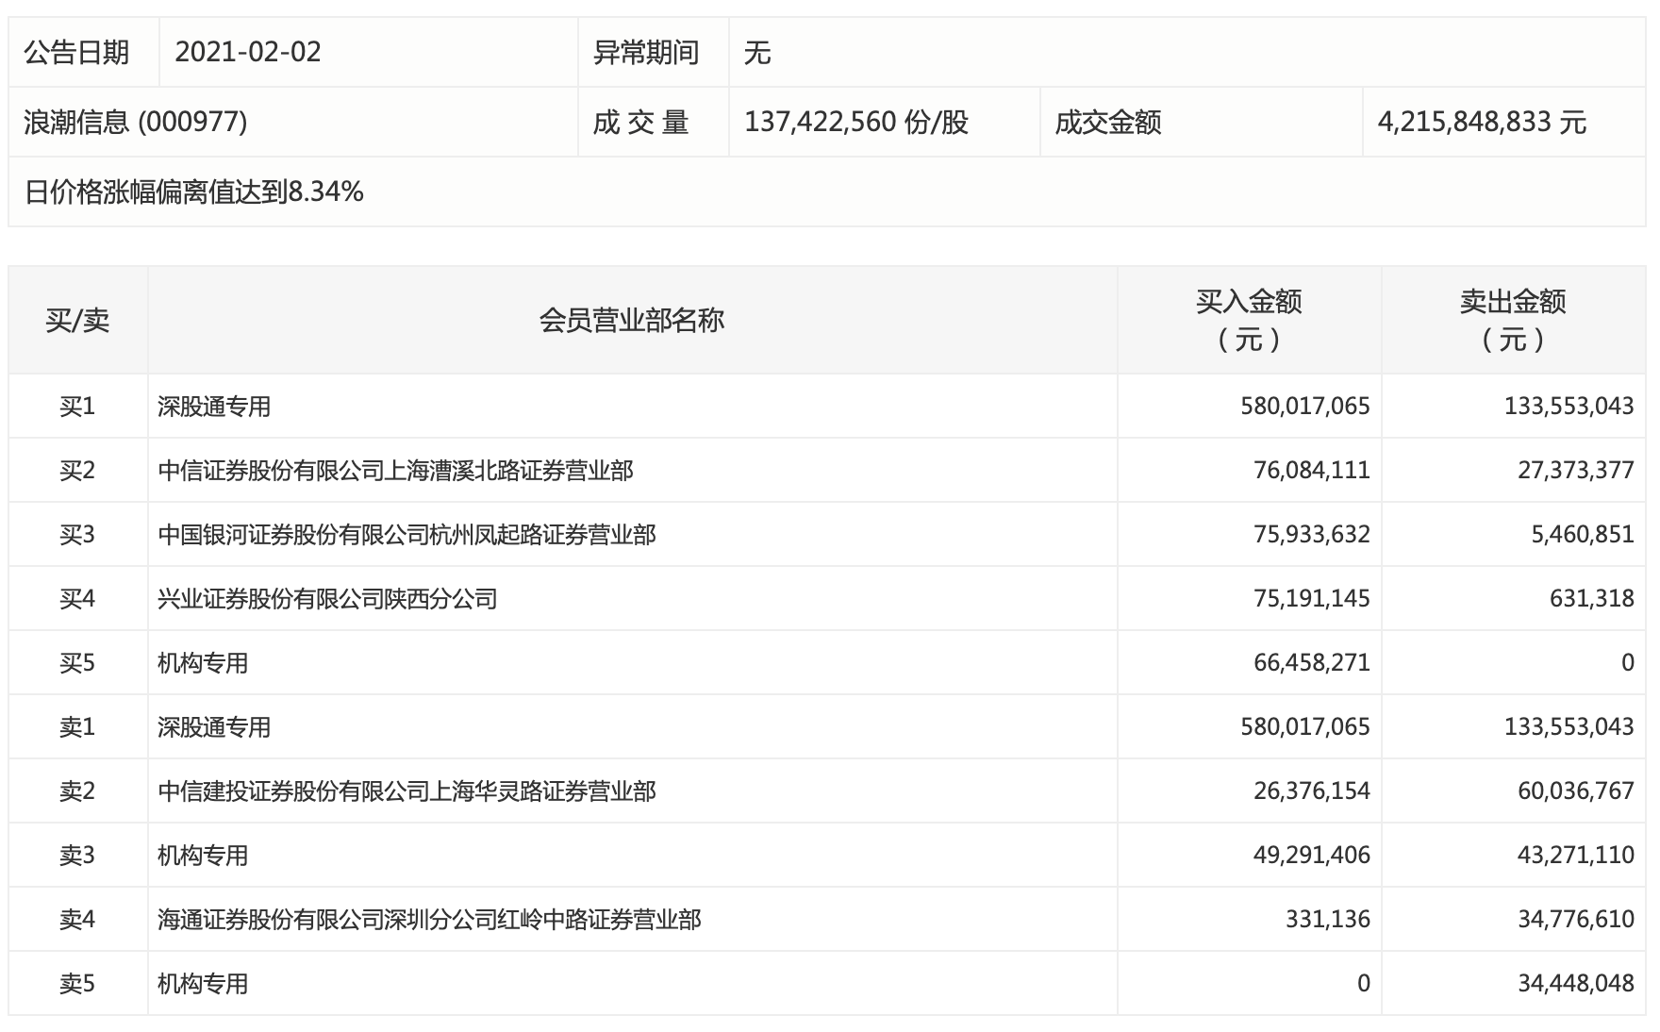
Task: Click 机构专用 in the 卖3 row
Action: point(203,855)
